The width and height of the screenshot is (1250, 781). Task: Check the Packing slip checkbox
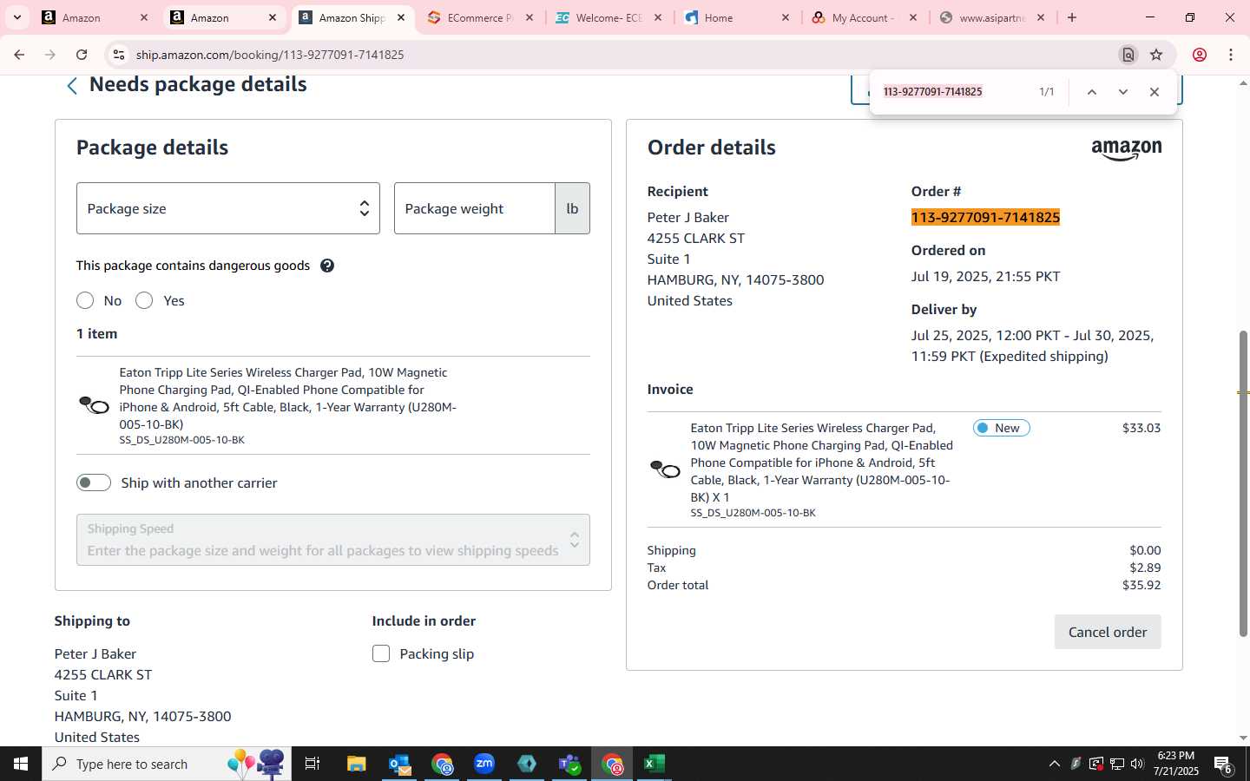pos(381,653)
